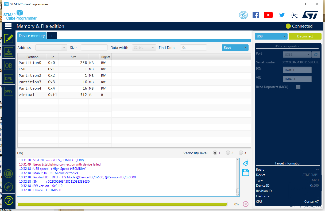The height and width of the screenshot is (211, 325).
Task: Click the VID 0x0483 field
Action: coord(297,79)
